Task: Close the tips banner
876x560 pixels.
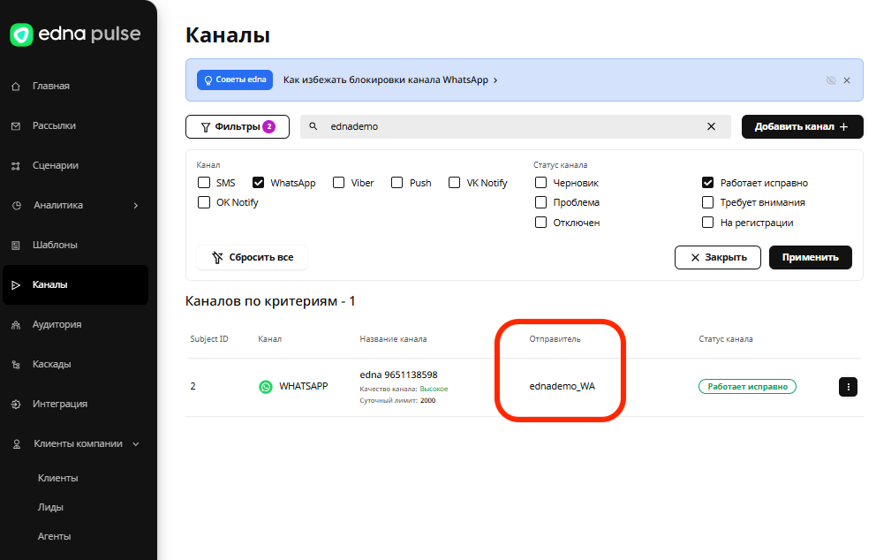Action: [x=847, y=80]
